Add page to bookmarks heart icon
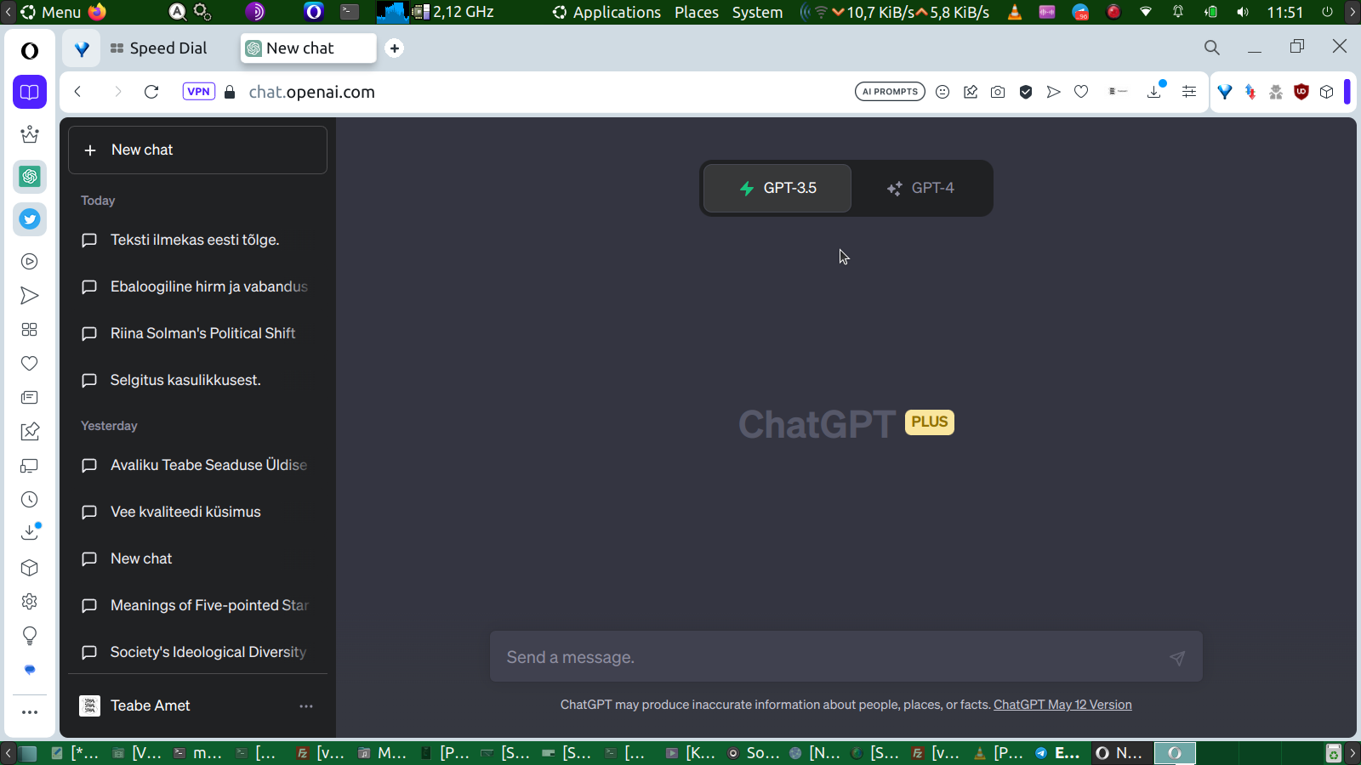This screenshot has width=1361, height=765. pos(1081,92)
